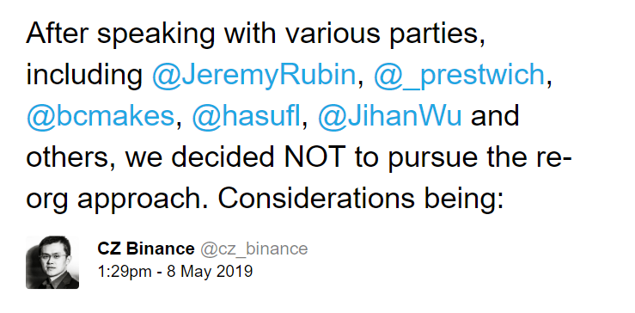Click the word "including" before the mentions
This screenshot has width=635, height=313.
(84, 76)
